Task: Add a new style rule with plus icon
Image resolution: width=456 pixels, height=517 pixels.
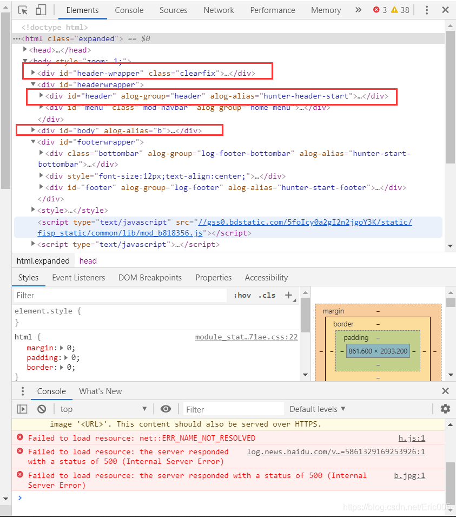Action: [x=289, y=295]
